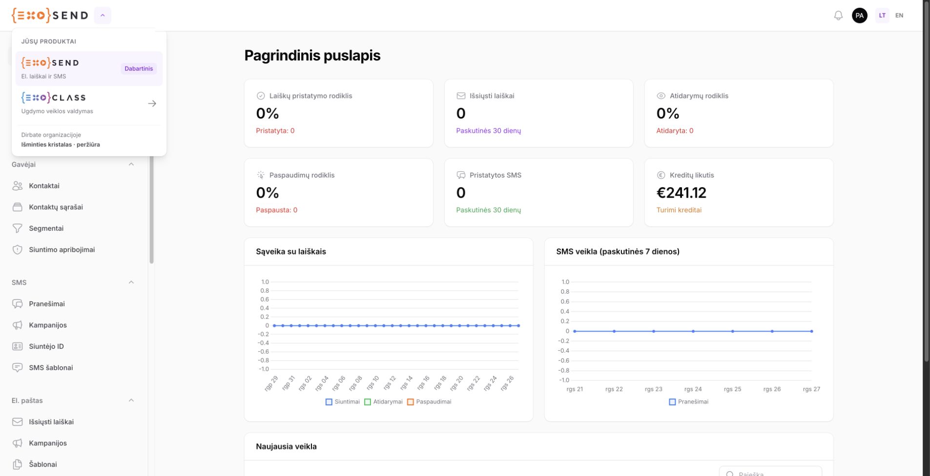Toggle Pranešimai series in SMS chart legend

coord(689,402)
